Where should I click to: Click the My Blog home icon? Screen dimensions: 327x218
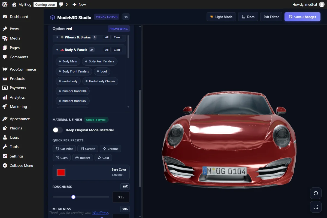coord(14,4)
